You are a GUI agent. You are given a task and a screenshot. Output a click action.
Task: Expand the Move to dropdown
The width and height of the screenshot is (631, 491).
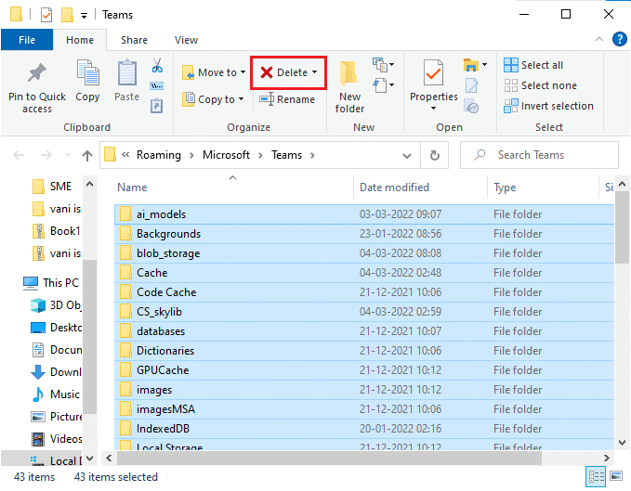[x=243, y=72]
